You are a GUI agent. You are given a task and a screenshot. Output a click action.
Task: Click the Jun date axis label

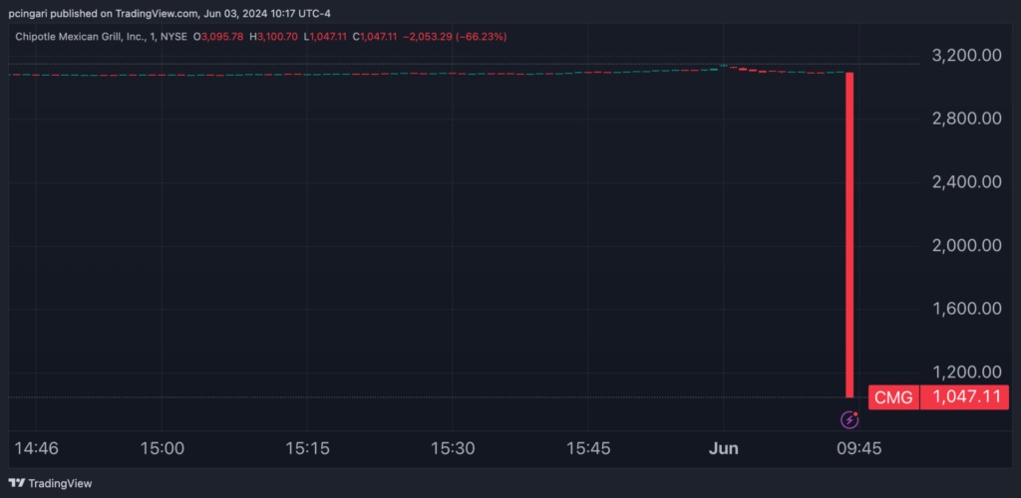click(x=724, y=448)
